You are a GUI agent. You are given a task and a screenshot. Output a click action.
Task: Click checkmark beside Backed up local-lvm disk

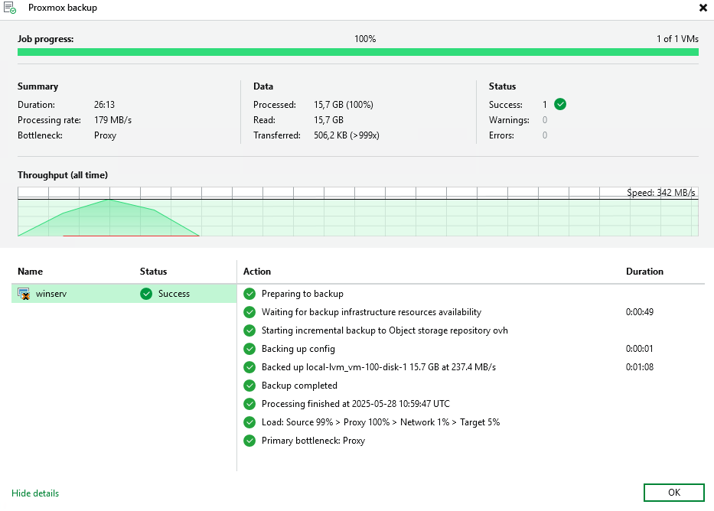(249, 367)
